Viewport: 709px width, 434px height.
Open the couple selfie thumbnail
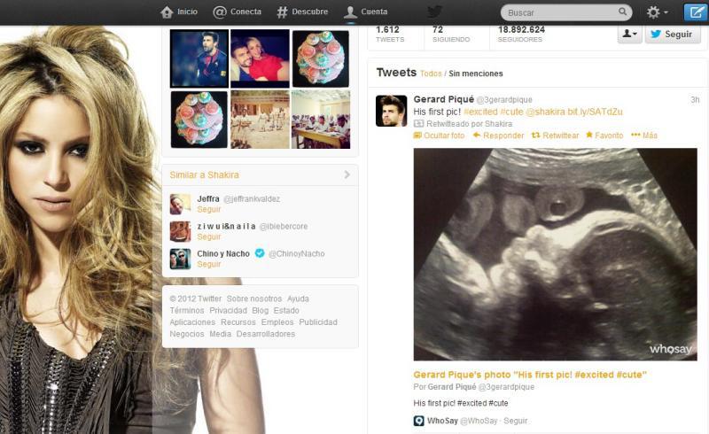(x=260, y=58)
